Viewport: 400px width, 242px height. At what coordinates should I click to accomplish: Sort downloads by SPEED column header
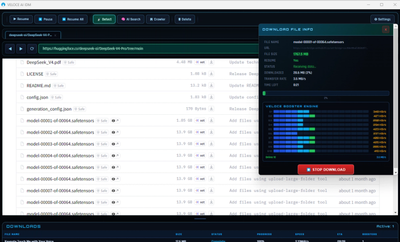299,234
